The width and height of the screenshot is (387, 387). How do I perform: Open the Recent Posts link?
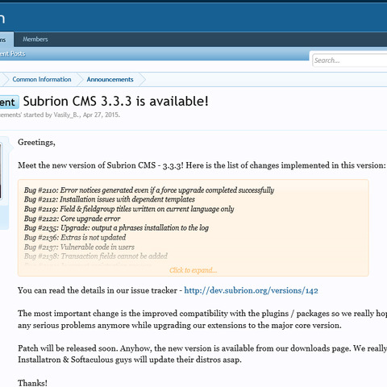pos(12,54)
